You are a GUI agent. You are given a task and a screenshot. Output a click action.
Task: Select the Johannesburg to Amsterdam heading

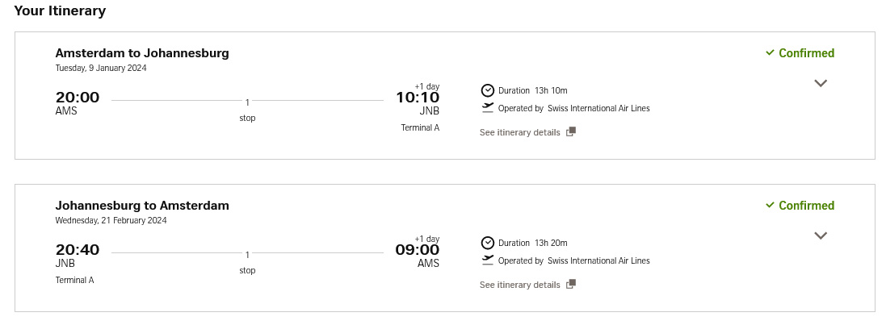[x=142, y=206]
